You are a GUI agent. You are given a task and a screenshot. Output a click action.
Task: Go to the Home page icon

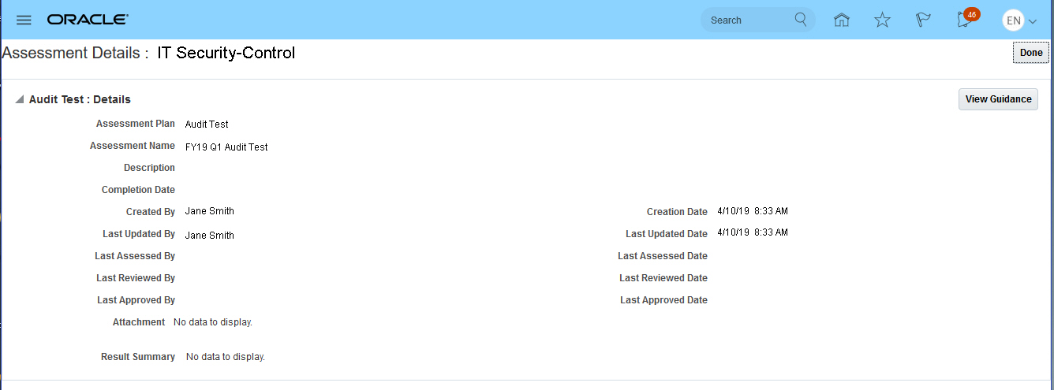pos(842,20)
